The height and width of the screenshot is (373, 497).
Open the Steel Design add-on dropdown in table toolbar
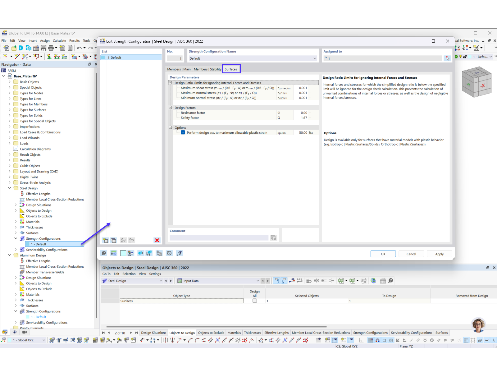tap(161, 281)
